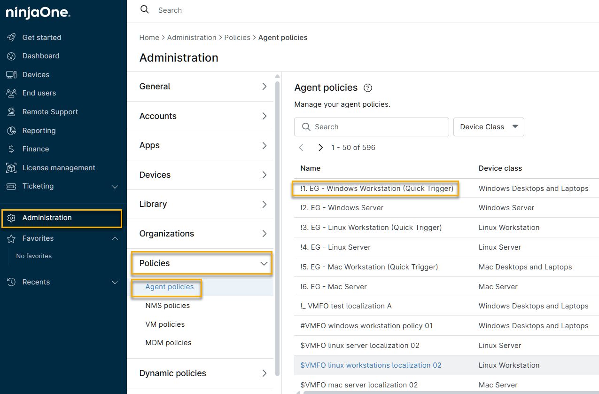Select MDM policies submenu item
The height and width of the screenshot is (394, 599).
[168, 343]
